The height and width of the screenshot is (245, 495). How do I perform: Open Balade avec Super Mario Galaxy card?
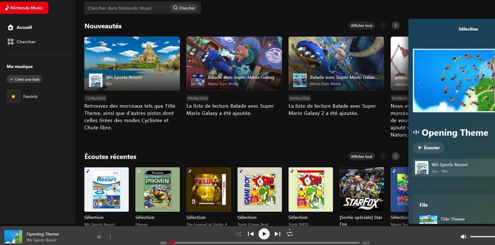234,64
